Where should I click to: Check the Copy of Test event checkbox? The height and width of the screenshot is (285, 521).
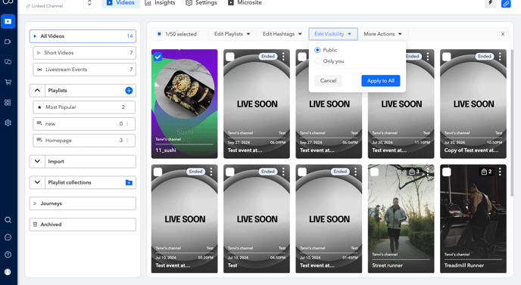(447, 57)
